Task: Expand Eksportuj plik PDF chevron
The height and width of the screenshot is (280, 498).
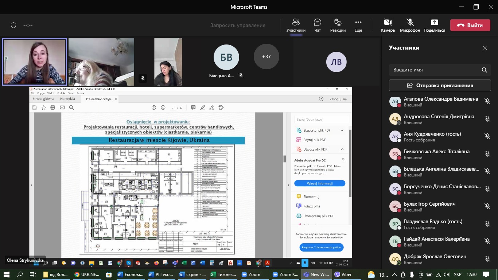Action: (x=342, y=130)
